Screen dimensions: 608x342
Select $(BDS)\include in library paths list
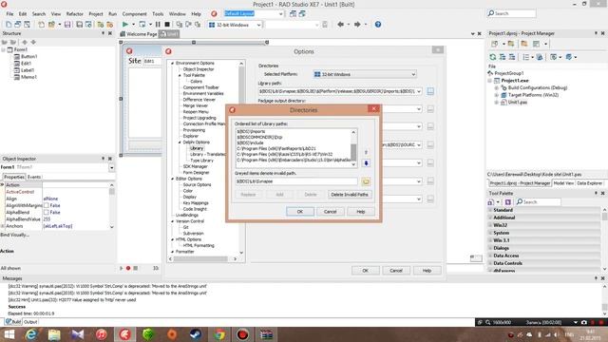[x=250, y=142]
